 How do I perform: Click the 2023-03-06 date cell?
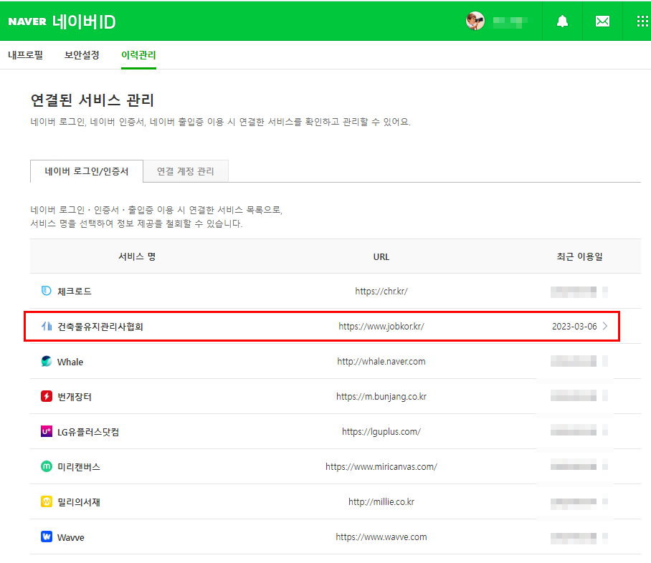tap(574, 327)
